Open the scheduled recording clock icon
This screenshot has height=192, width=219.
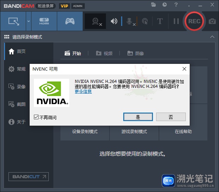pos(165,5)
